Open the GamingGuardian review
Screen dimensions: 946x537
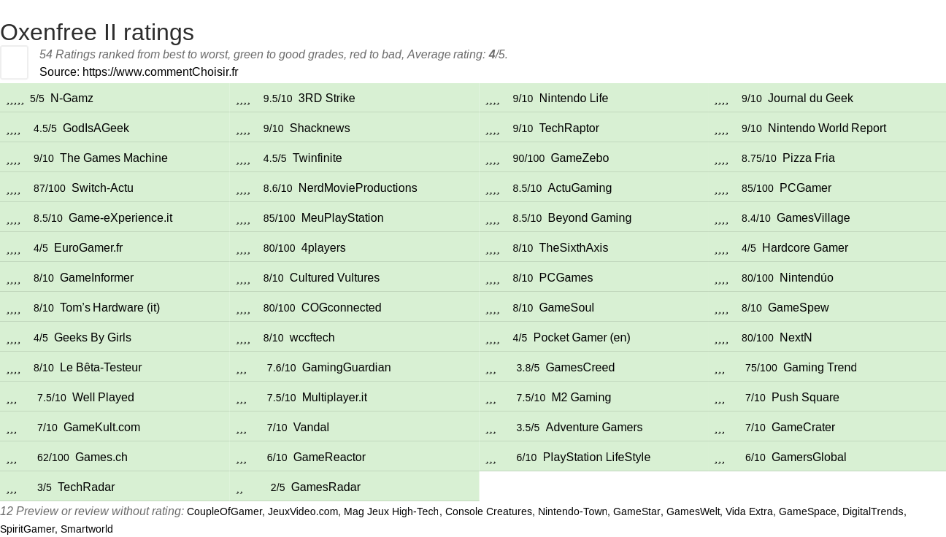(346, 367)
